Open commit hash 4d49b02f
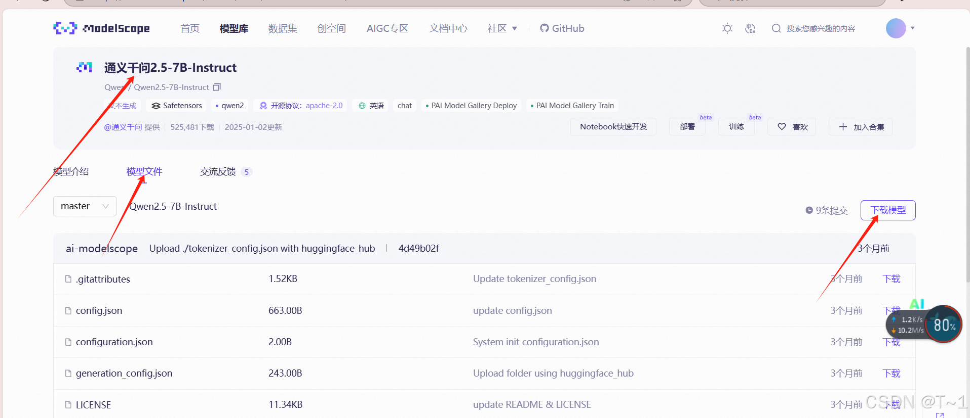Viewport: 970px width, 418px height. coord(418,248)
